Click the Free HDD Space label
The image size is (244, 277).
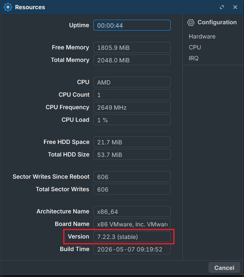click(67, 142)
